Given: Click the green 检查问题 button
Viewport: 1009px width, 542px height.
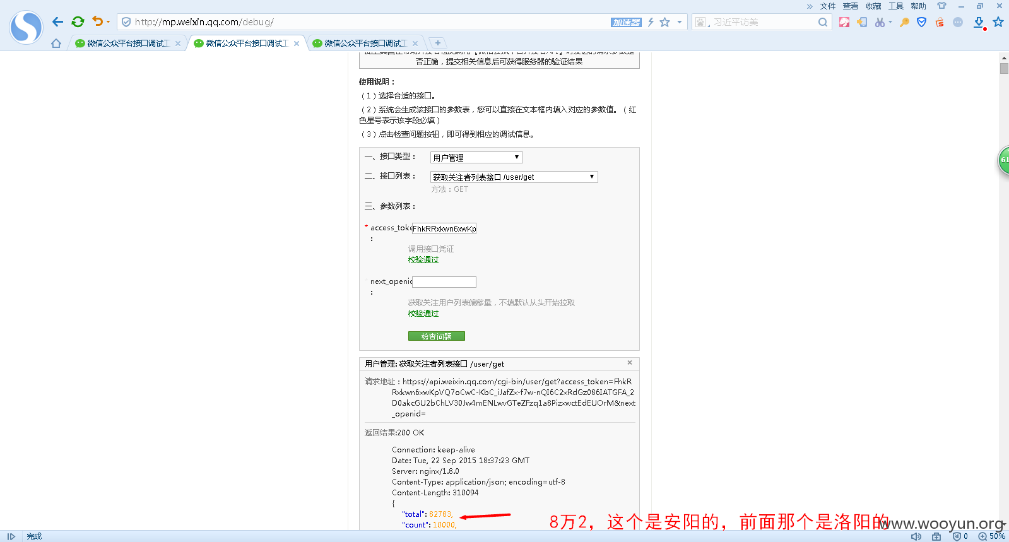Looking at the screenshot, I should click(x=437, y=336).
